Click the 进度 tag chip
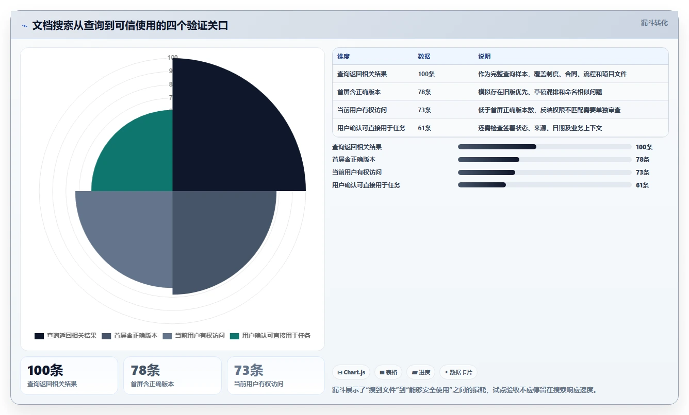Image resolution: width=689 pixels, height=415 pixels. tap(421, 372)
